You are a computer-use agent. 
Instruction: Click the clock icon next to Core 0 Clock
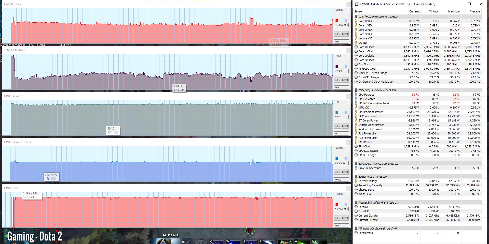[356, 47]
